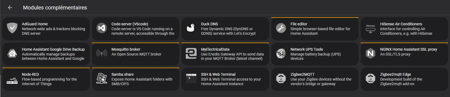Select the SSH & Web Terminal title
Screen dimensions: 450x97
point(218,74)
